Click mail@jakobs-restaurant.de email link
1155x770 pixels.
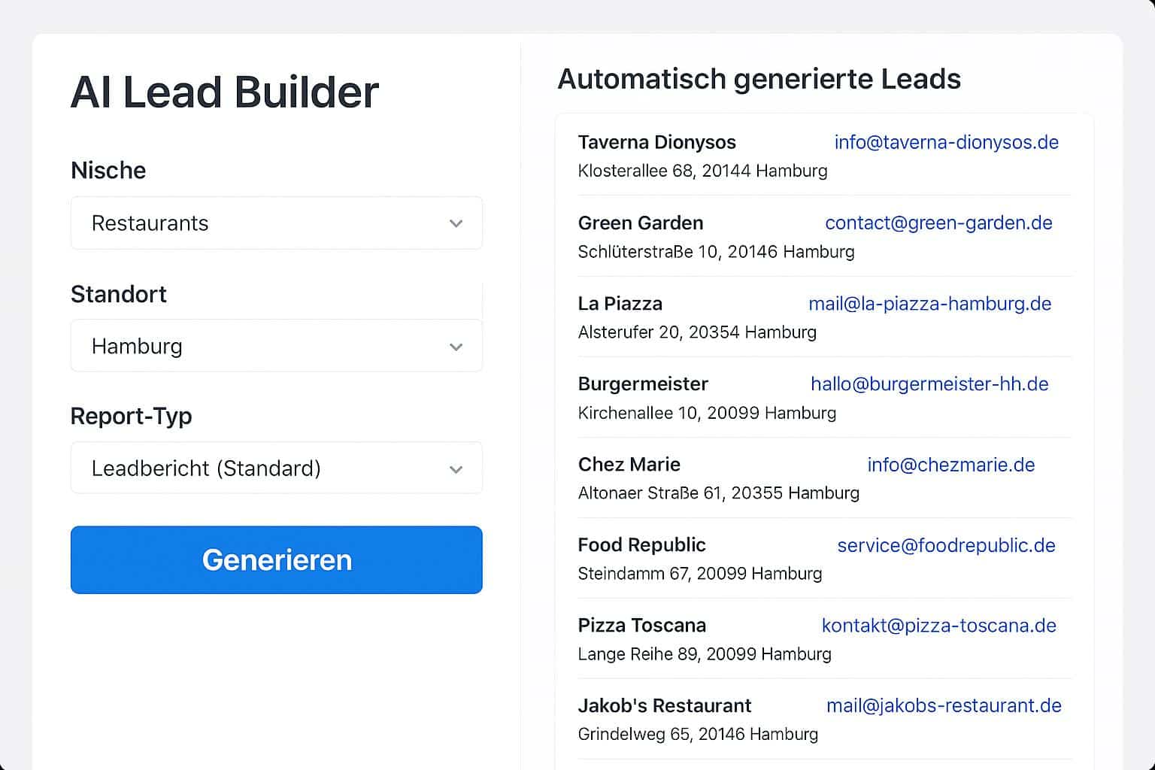(x=944, y=706)
